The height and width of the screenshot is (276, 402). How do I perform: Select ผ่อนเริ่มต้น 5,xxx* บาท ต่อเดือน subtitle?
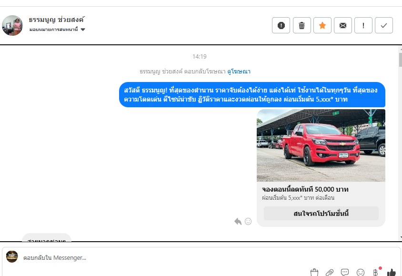point(298,198)
